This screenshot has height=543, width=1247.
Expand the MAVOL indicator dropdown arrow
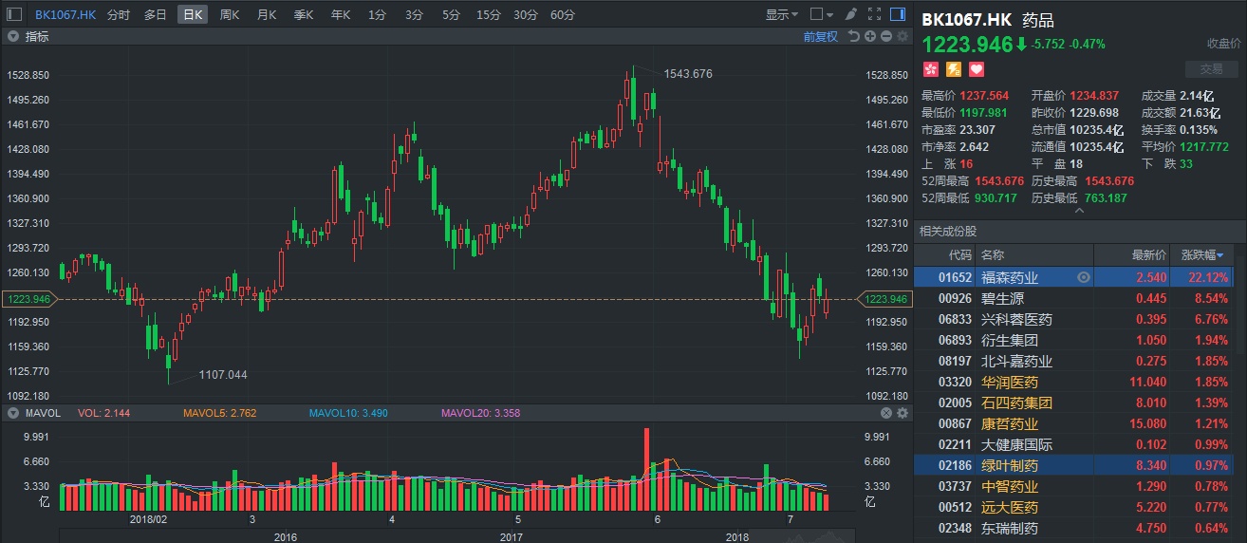(x=13, y=413)
